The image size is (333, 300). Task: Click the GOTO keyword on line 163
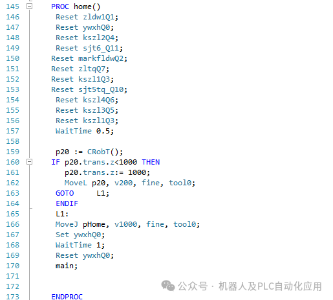[x=65, y=193]
